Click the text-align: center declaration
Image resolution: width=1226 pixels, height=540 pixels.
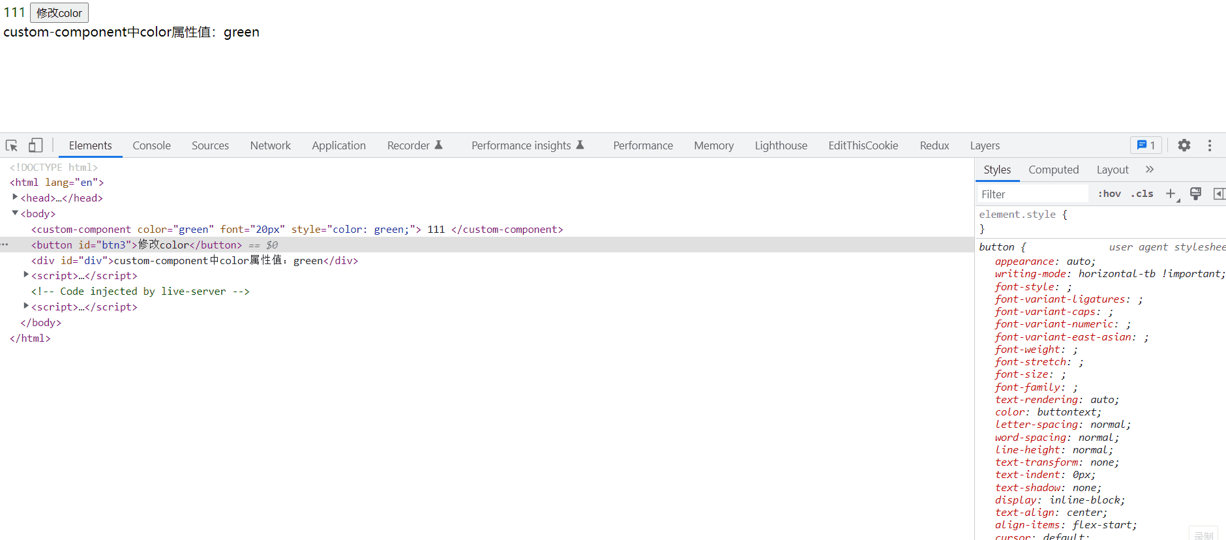[1051, 512]
